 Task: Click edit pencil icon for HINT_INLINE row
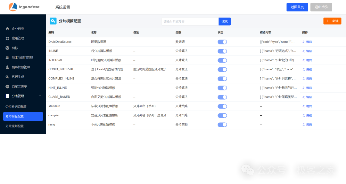[304, 88]
